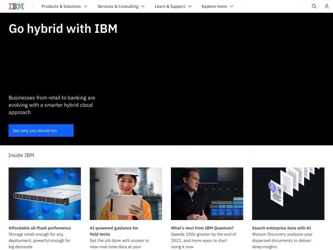This screenshot has height=250, width=333.
Task: Select the Inside IBM section heading
Action: [21, 156]
